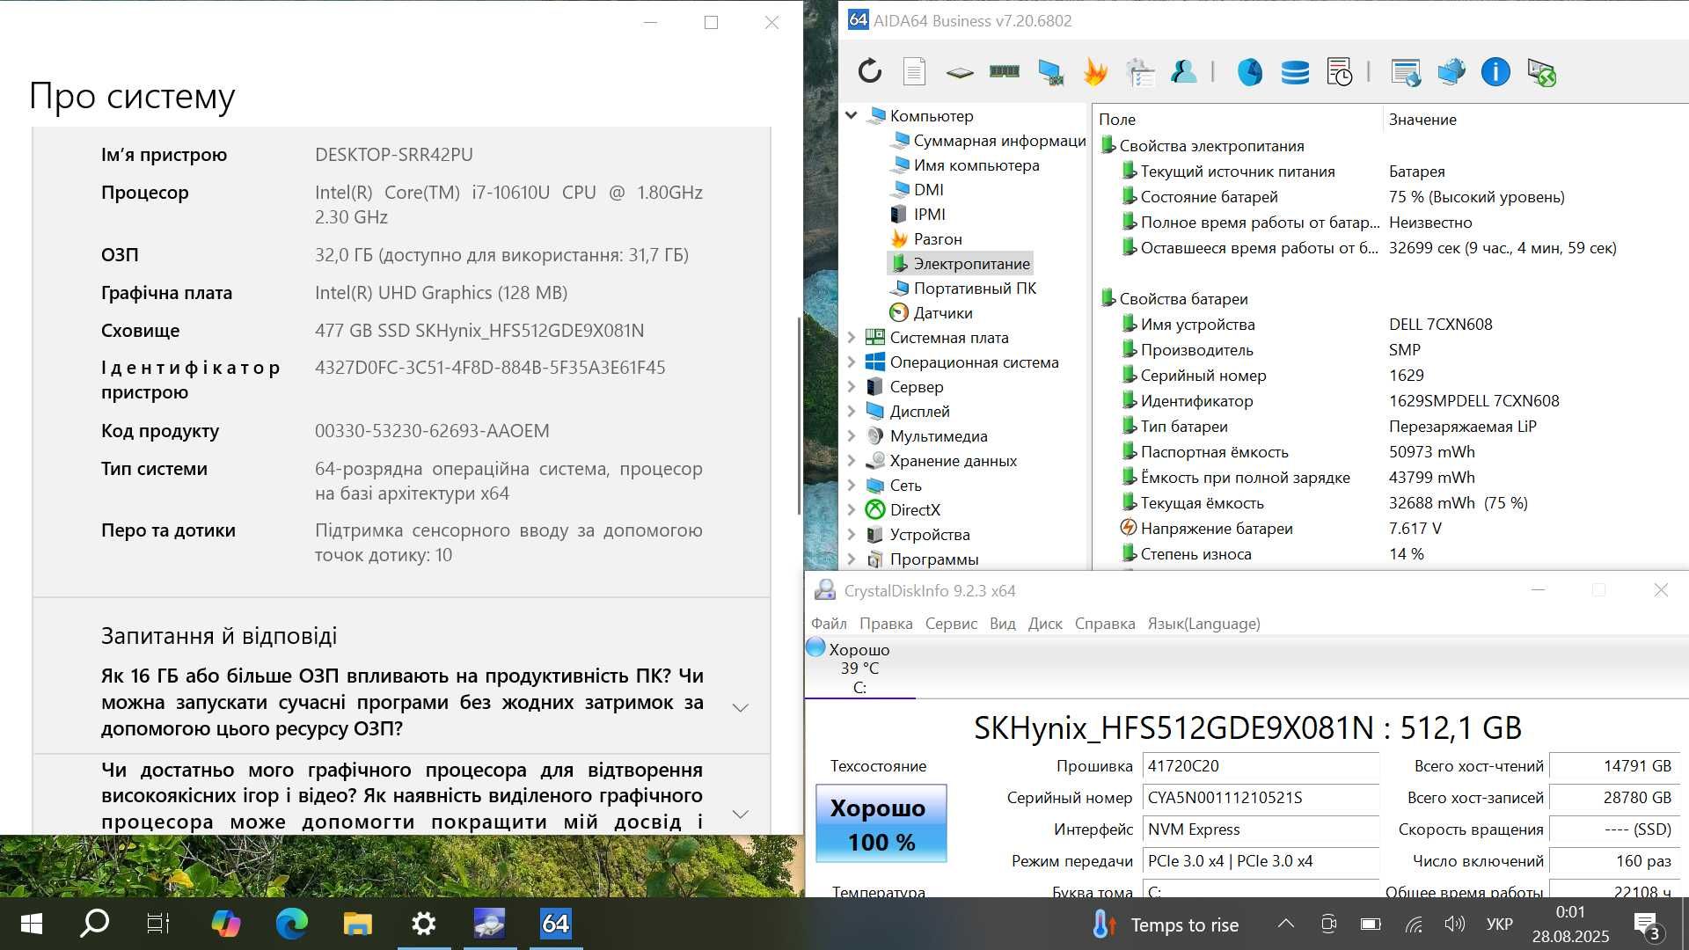Click the CPU chip toolbar icon in AIDA64
Viewport: 1689px width, 950px height.
point(959,72)
